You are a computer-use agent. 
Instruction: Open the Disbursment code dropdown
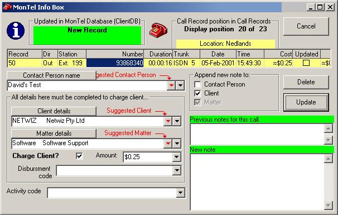177,170
